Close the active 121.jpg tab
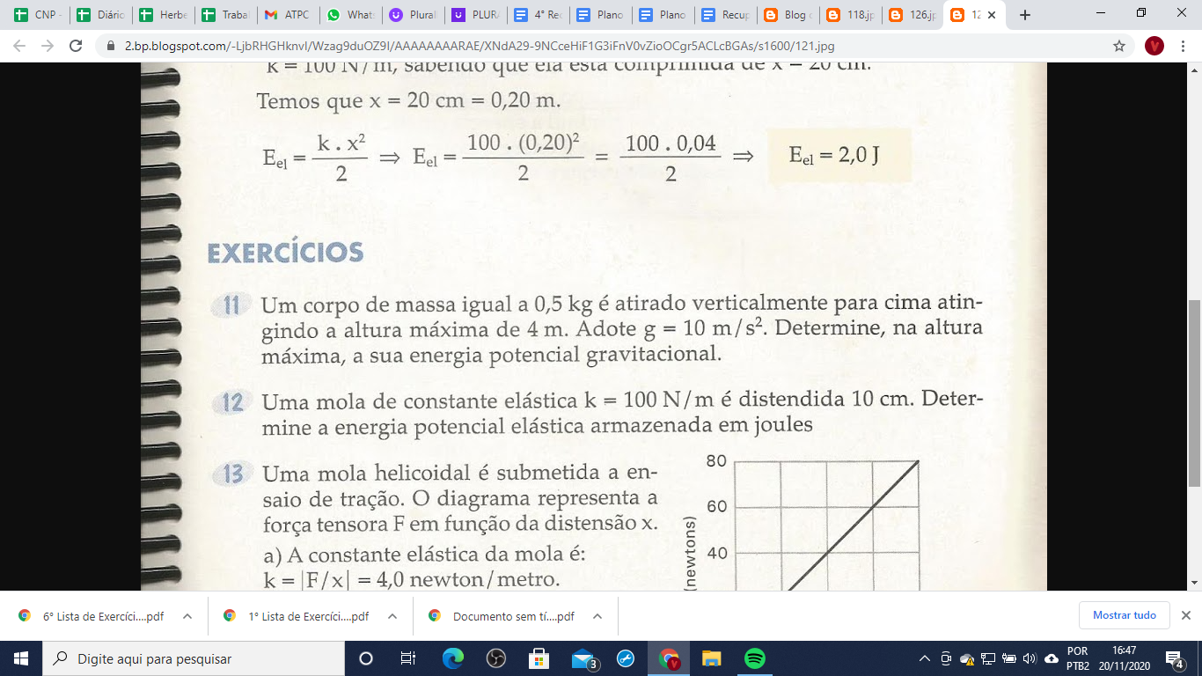Viewport: 1202px width, 676px height. click(992, 15)
